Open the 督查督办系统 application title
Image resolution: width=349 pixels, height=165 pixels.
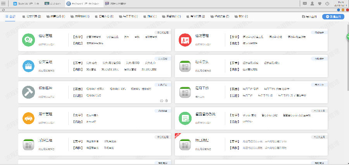[206, 114]
